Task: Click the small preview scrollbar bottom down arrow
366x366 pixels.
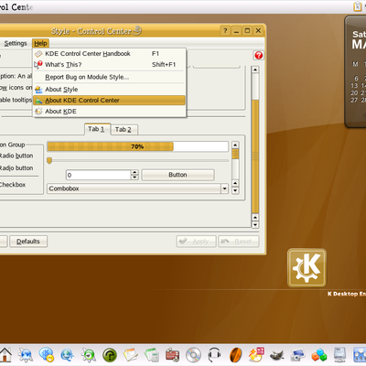Action: coord(235,190)
